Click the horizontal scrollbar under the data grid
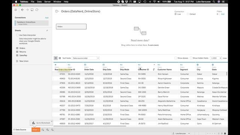The width and height of the screenshot is (240, 135). (90, 126)
